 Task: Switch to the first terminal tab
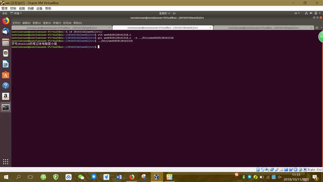(62, 28)
